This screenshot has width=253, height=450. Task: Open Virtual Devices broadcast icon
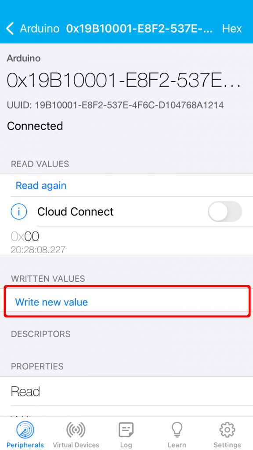(76, 430)
